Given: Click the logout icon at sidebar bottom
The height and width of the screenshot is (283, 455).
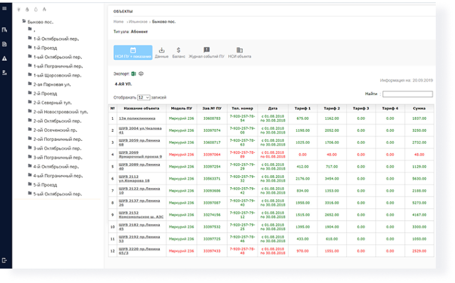Looking at the screenshot, I should [x=4, y=260].
